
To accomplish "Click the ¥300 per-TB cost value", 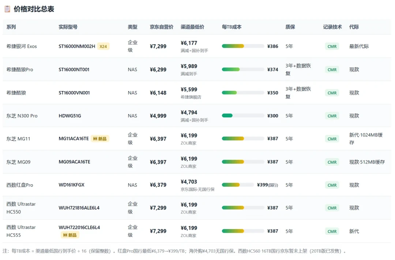I will [272, 116].
